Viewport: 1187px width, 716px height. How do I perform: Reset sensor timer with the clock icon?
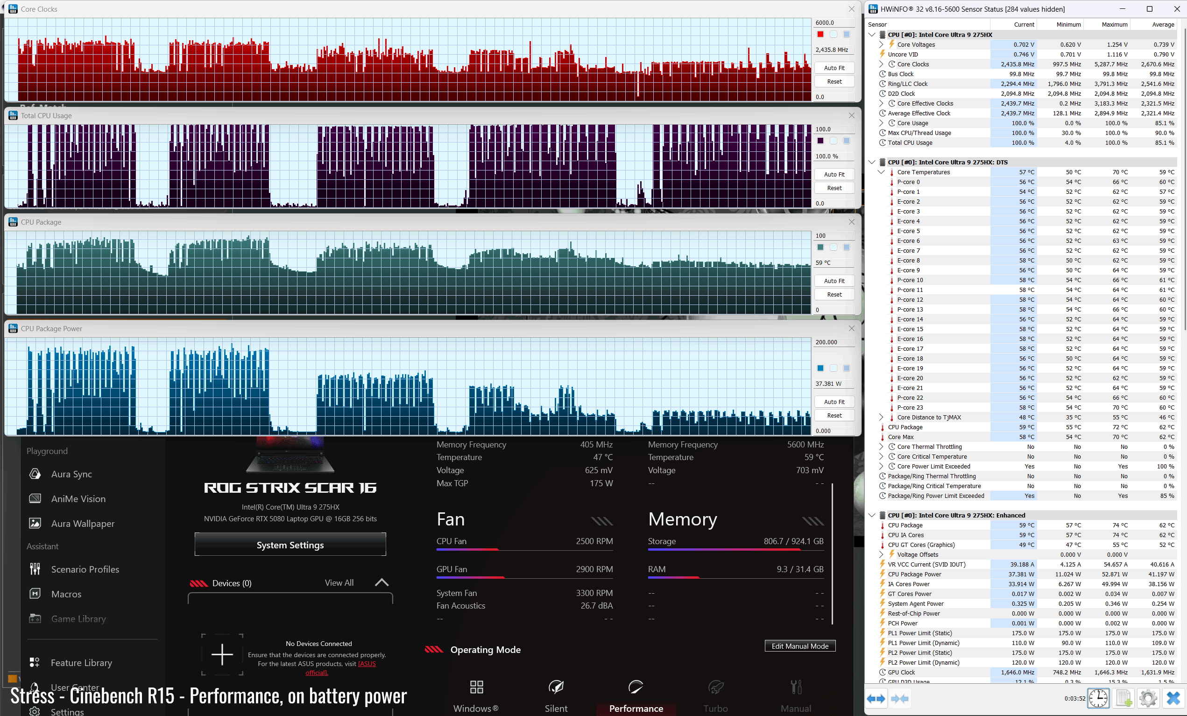(1098, 699)
